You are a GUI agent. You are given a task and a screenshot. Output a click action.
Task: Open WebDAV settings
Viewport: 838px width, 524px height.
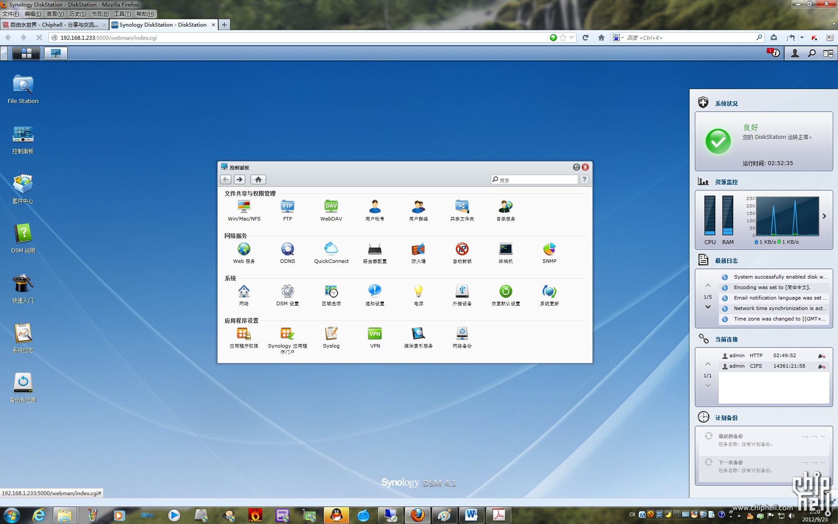(x=331, y=210)
